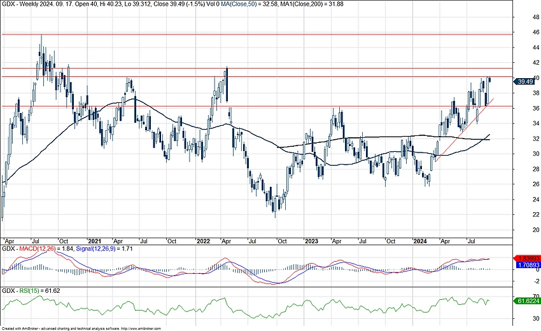Click the 'Signal(12,26,9) = 1.71' indicator label

(104, 248)
